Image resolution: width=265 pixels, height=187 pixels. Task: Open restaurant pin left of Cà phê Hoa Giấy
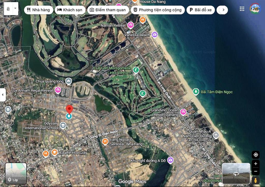pos(46,154)
